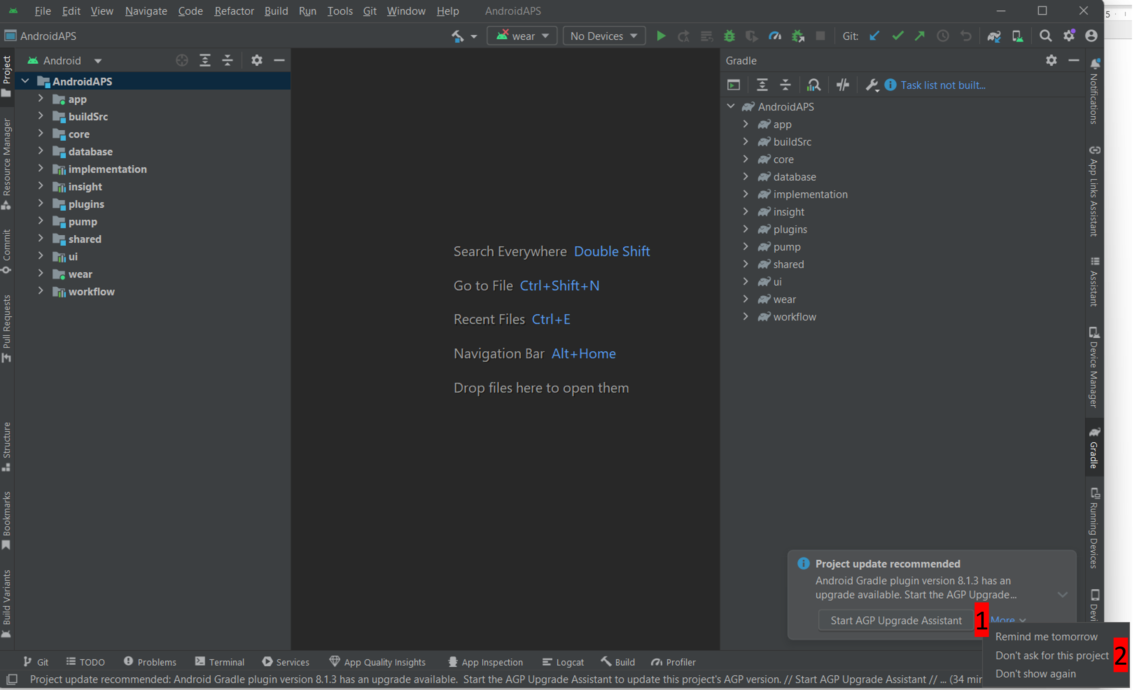Open Device Manager icon in main toolbar

click(x=1017, y=36)
